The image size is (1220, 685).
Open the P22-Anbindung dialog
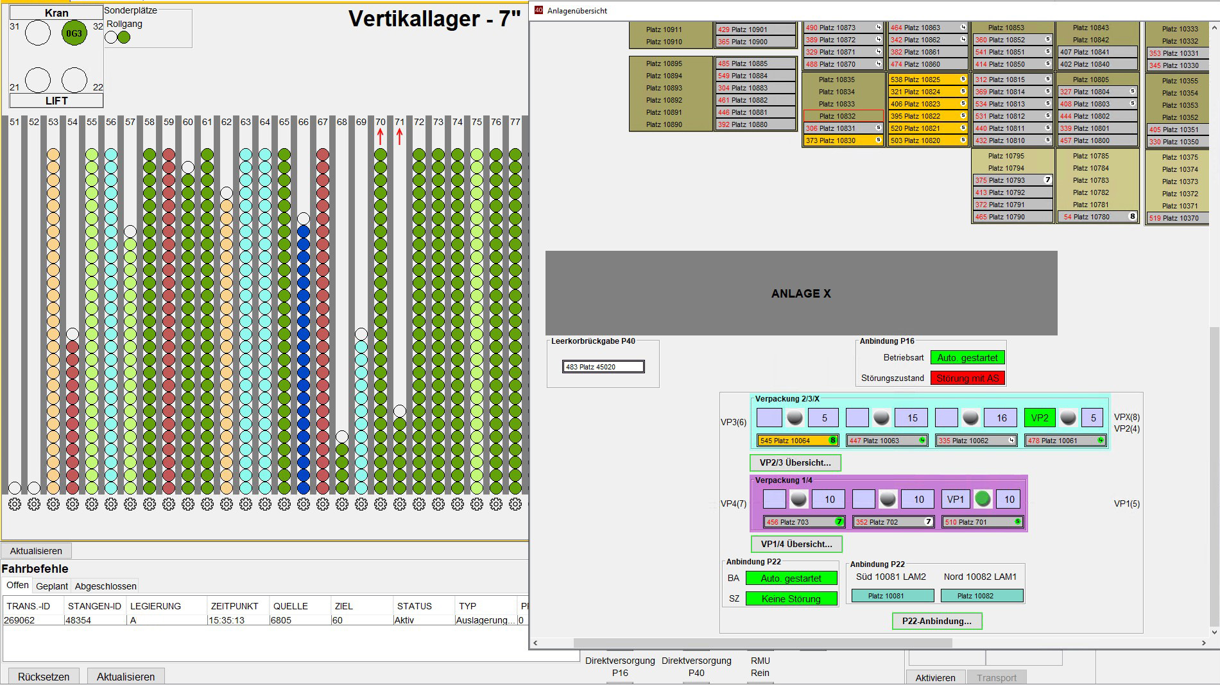[936, 621]
